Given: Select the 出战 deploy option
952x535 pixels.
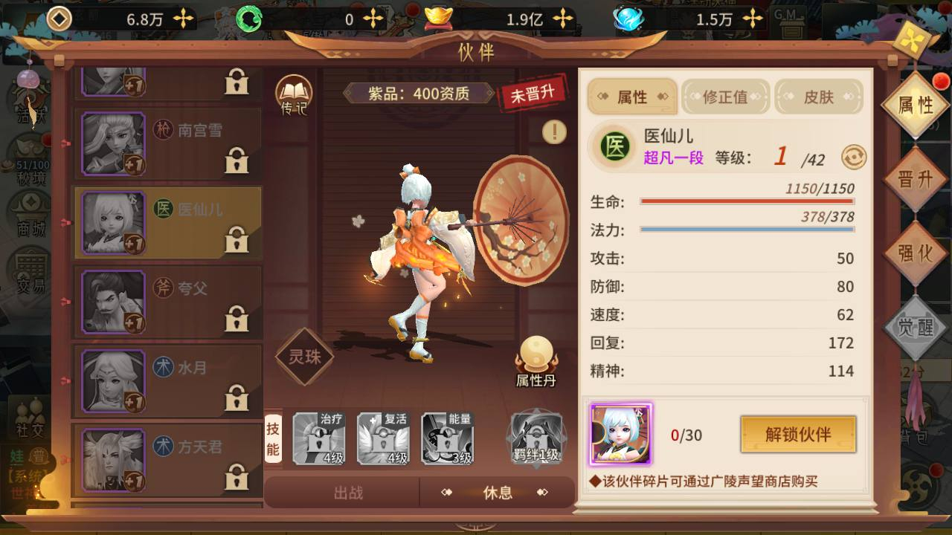Looking at the screenshot, I should click(348, 493).
